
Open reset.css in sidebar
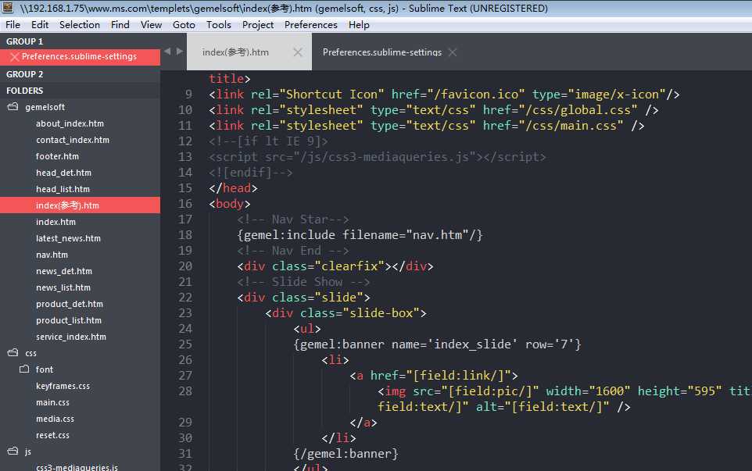pyautogui.click(x=52, y=435)
